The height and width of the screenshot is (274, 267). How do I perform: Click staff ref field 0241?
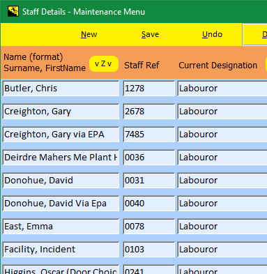point(149,269)
